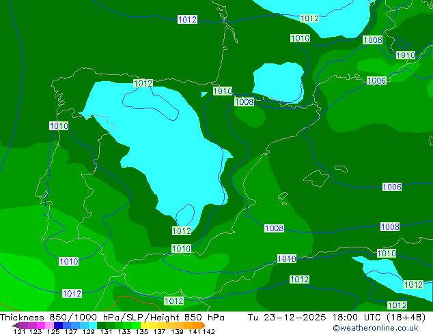Click the 1012 label at bottom left over Atlantic
Viewport: 433px width, 334px height.
tap(72, 294)
